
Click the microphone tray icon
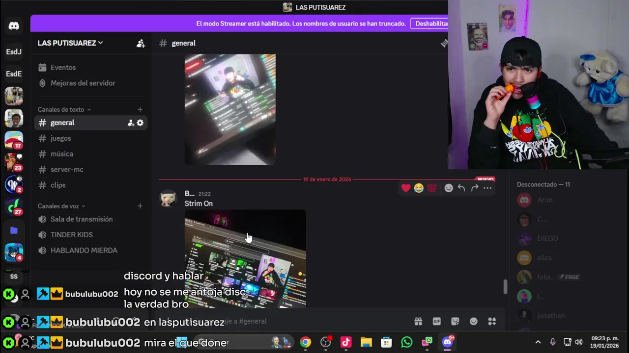553,342
